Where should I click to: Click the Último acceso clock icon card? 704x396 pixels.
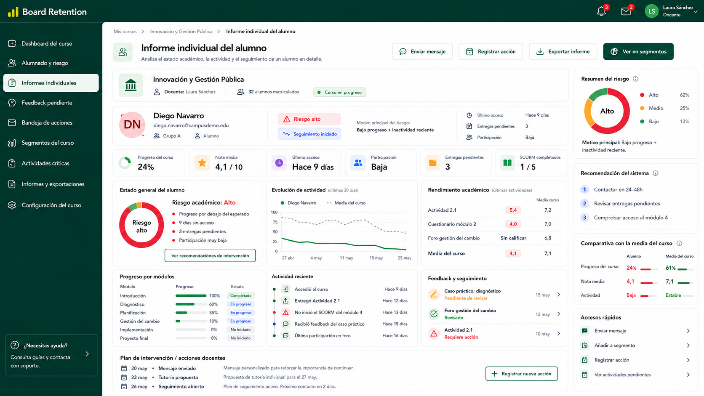[279, 163]
